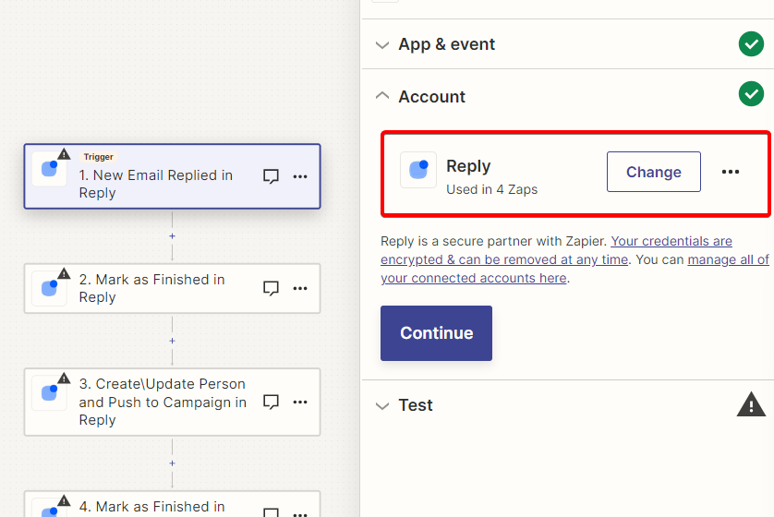The image size is (774, 517).
Task: Click Reply app icon on step 3
Action: click(x=49, y=392)
